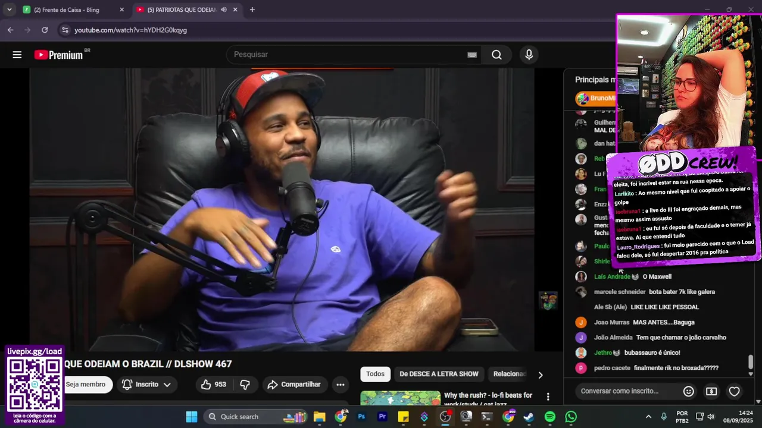Open Why the rush lo-fi video title
This screenshot has height=428, width=762.
pos(488,399)
